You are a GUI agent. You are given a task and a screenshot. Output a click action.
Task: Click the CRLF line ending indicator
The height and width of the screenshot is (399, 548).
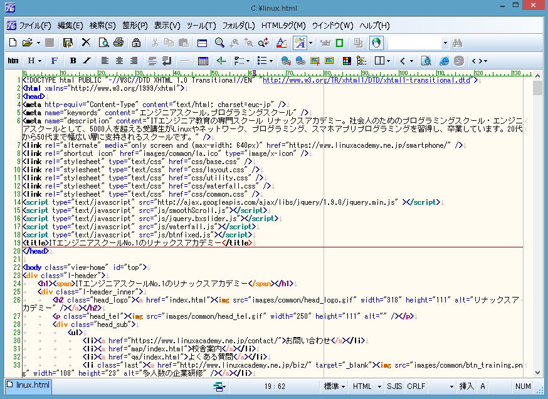[416, 386]
